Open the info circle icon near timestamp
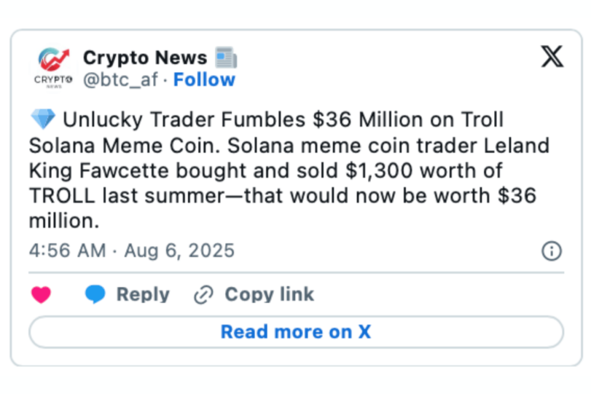 point(552,251)
